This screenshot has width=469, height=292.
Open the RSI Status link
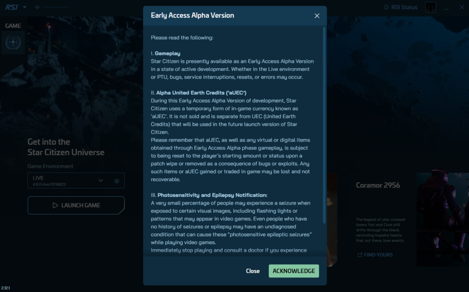404,7
